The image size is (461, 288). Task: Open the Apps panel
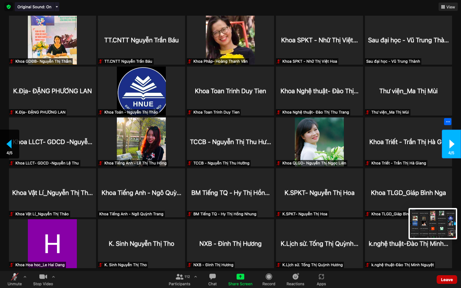click(x=321, y=279)
